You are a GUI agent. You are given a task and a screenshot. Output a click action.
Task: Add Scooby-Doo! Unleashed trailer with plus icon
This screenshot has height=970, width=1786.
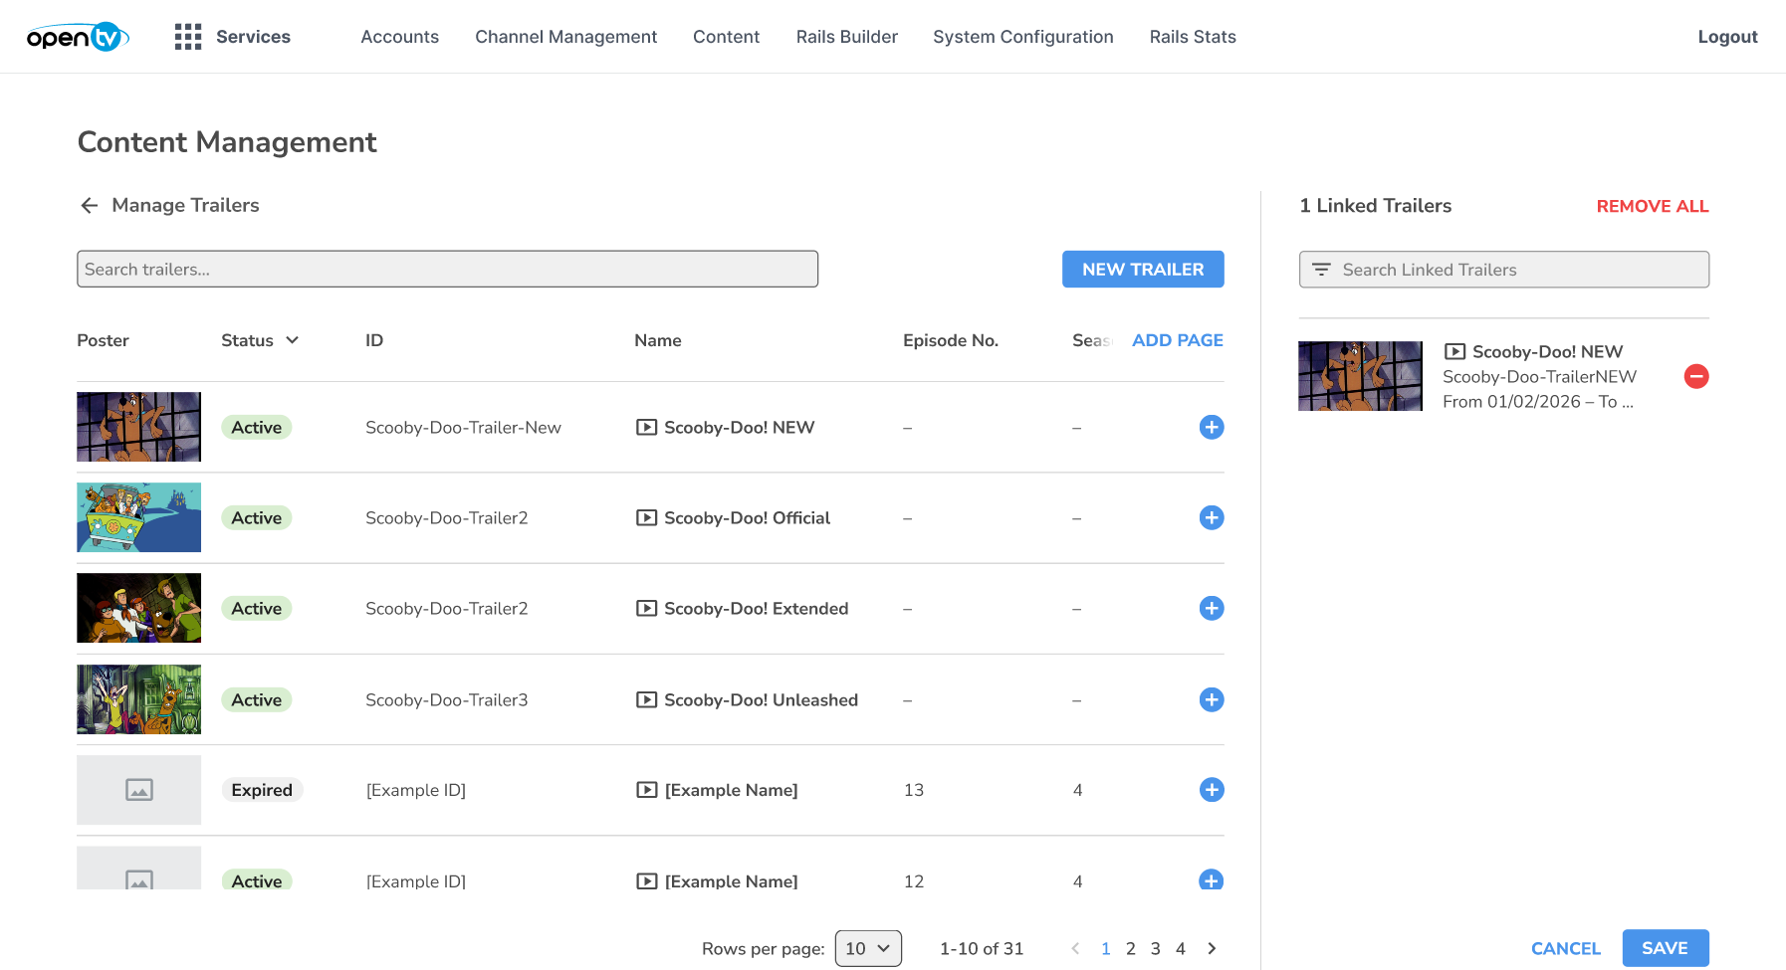[x=1212, y=699]
